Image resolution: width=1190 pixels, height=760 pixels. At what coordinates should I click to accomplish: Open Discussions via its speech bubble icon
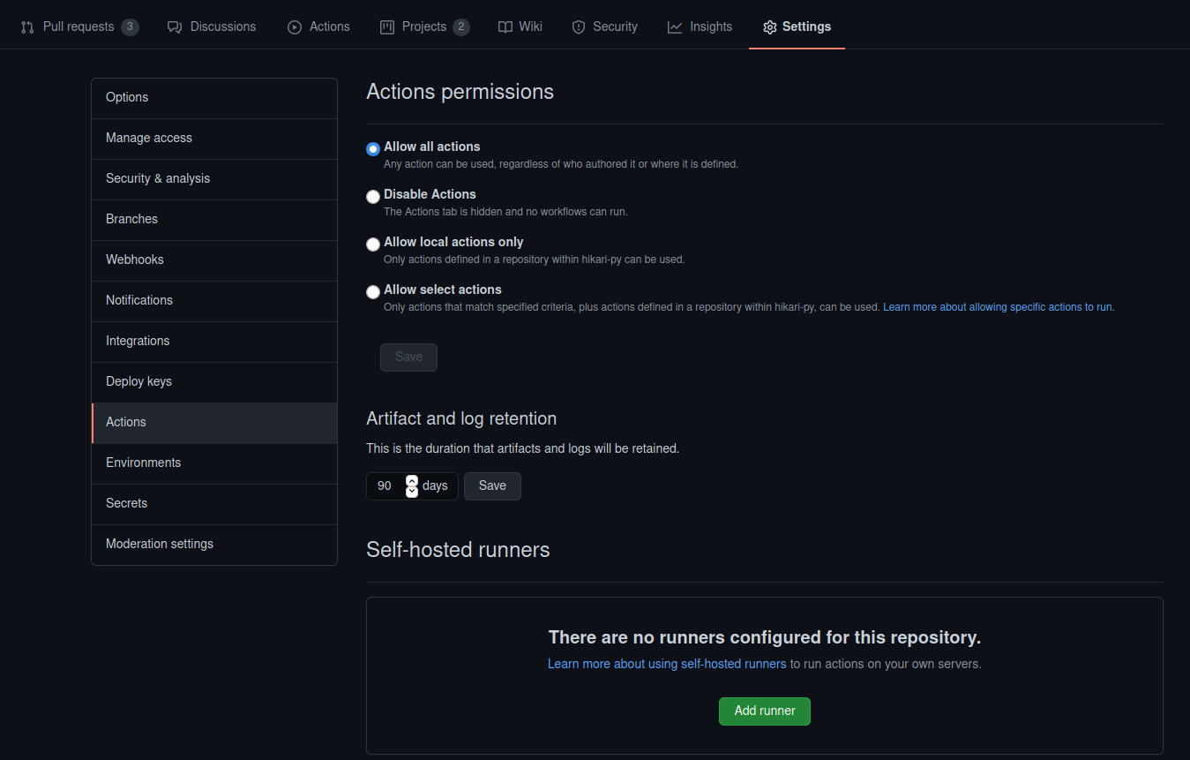coord(175,26)
